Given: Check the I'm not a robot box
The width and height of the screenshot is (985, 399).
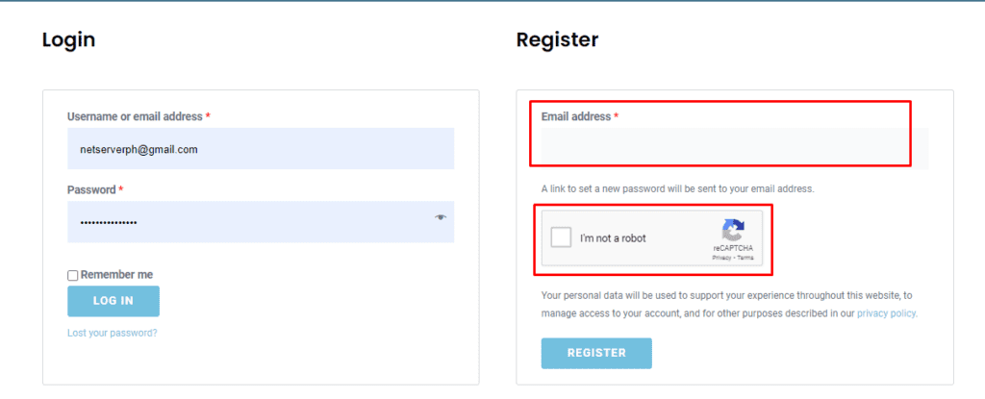Looking at the screenshot, I should tap(561, 238).
